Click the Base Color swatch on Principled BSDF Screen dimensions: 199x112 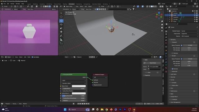[x=79, y=86]
